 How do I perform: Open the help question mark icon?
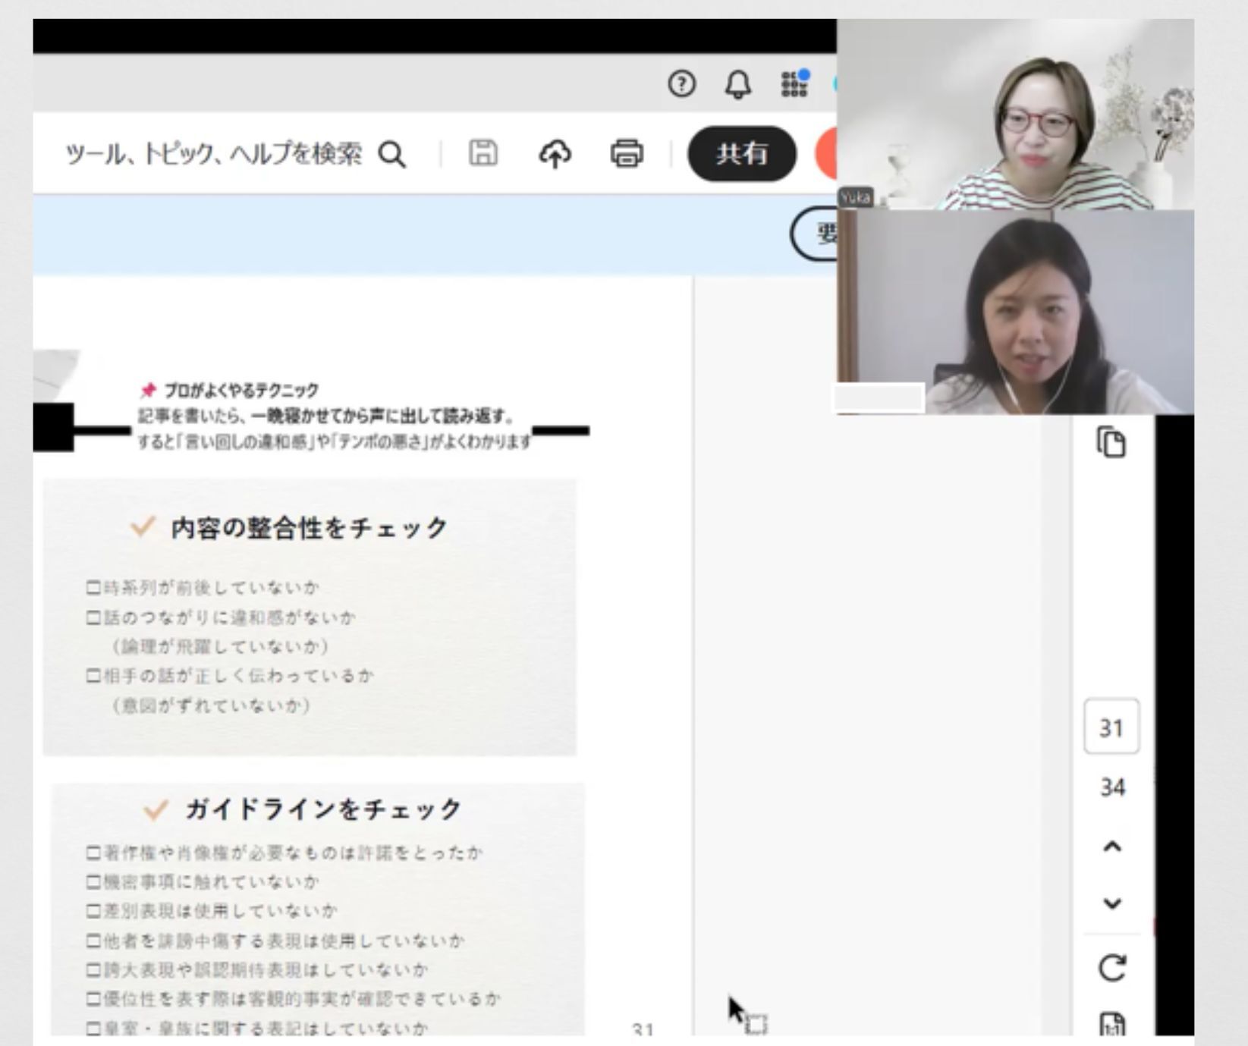click(681, 83)
